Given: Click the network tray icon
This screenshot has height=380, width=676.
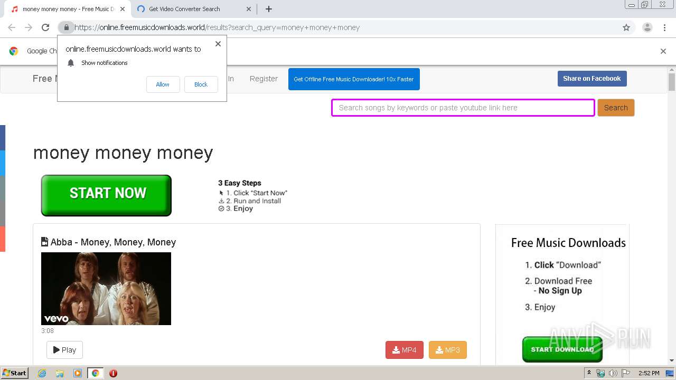Looking at the screenshot, I should click(x=600, y=373).
